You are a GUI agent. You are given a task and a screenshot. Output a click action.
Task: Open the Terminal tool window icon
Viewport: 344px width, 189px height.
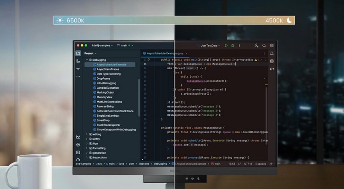(78, 152)
